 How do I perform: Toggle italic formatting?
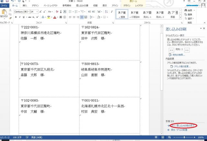(20, 17)
